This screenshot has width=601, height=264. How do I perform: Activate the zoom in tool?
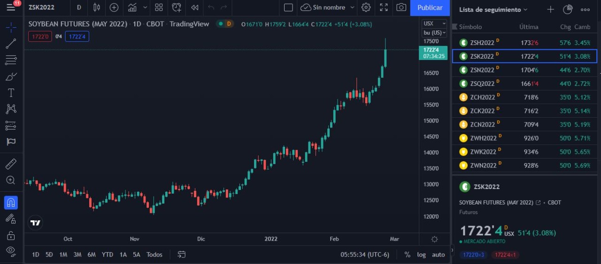pos(11,180)
